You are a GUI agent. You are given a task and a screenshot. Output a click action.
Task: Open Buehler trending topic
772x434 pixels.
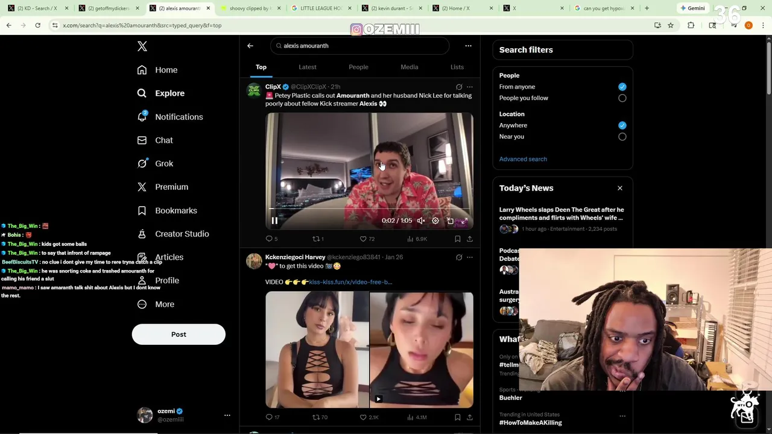click(511, 398)
